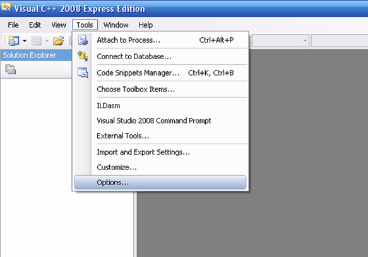Click the Solution Explorer panel title

pos(29,55)
